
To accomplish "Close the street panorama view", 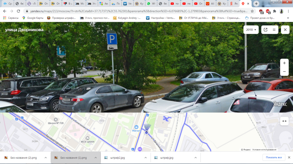I will (x=285, y=30).
